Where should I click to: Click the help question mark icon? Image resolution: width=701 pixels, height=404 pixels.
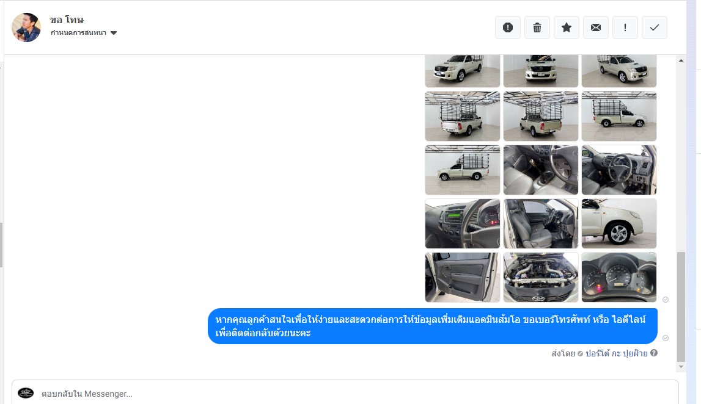pos(653,353)
